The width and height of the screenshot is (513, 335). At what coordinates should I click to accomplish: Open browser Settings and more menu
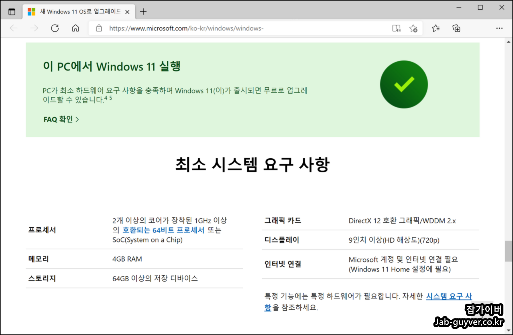[x=499, y=28]
